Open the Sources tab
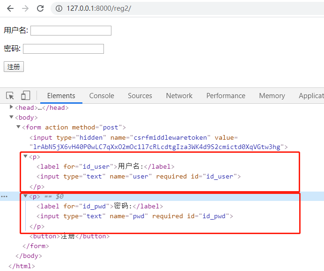This screenshot has height=271, width=324. pyautogui.click(x=140, y=96)
